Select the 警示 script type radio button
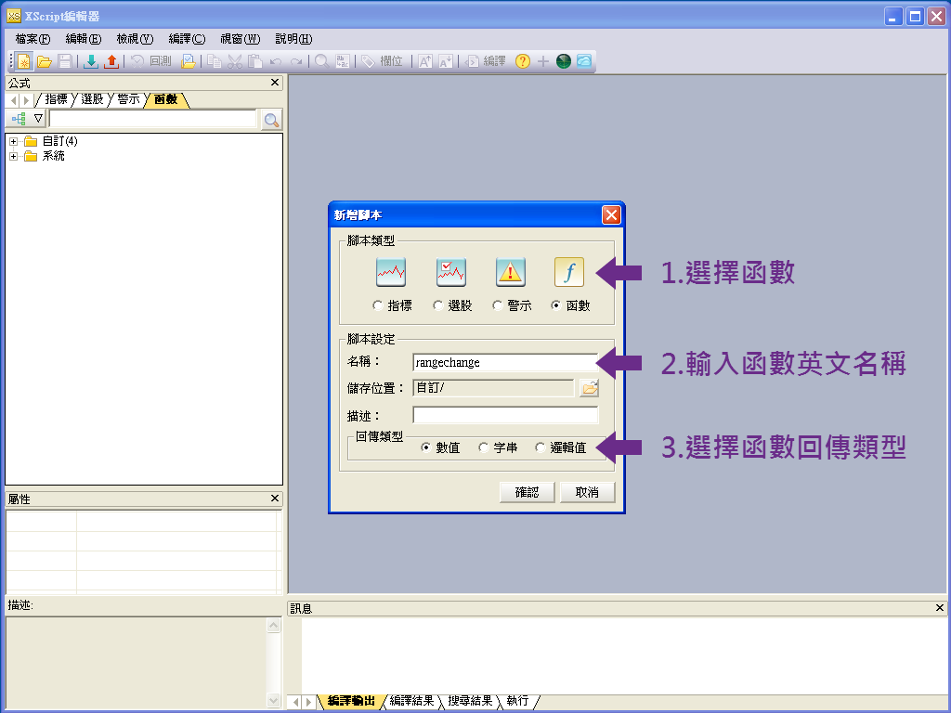 coord(498,305)
